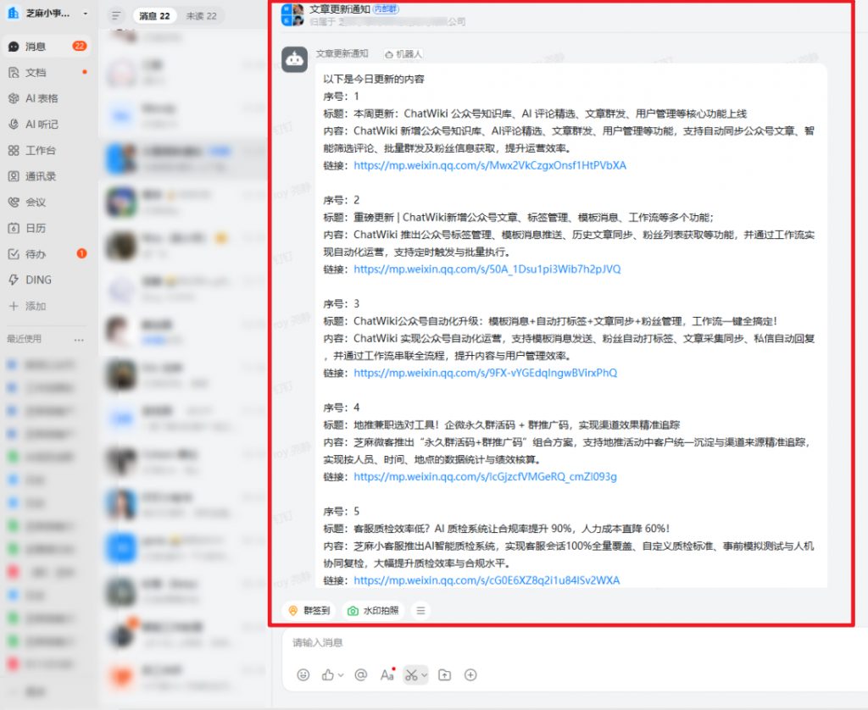Image resolution: width=868 pixels, height=710 pixels.
Task: Open text formatting with the Aa icon
Action: click(x=387, y=675)
